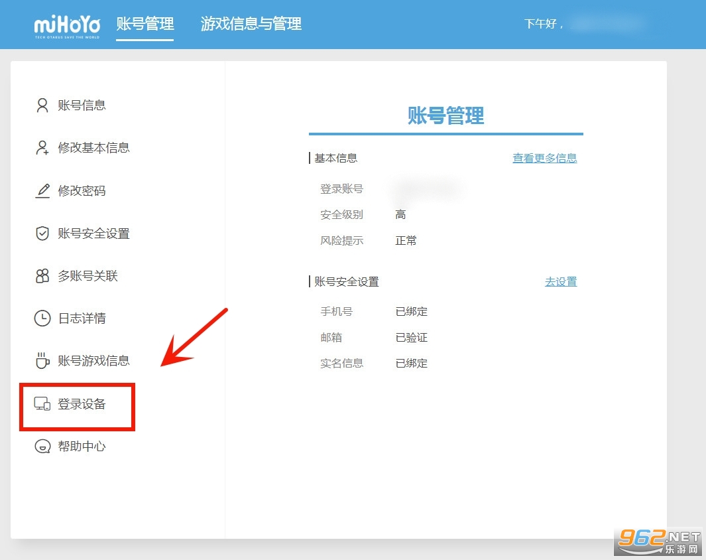Image resolution: width=706 pixels, height=560 pixels.
Task: Click the devices icon for 登录设备
Action: [42, 404]
